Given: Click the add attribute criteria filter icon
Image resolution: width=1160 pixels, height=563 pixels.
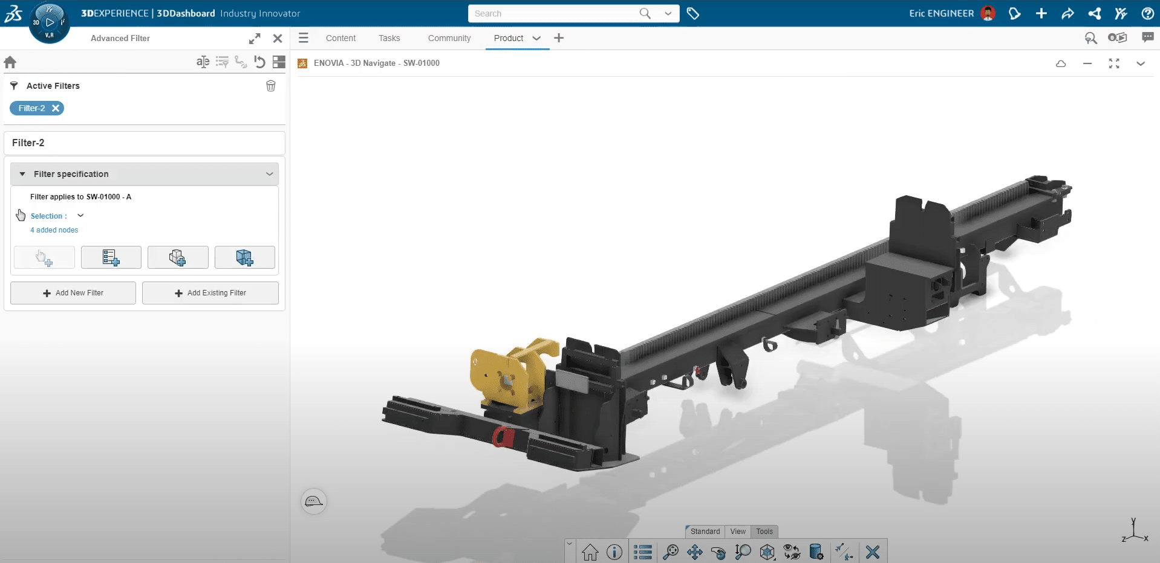Looking at the screenshot, I should pyautogui.click(x=111, y=257).
